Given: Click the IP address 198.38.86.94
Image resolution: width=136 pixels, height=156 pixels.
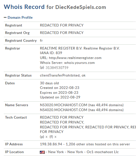Looking at the screenshot, I should (x=51, y=144).
